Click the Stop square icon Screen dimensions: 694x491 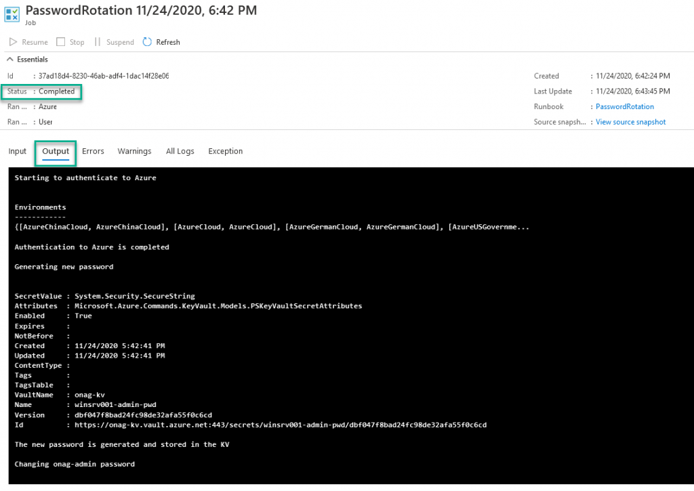60,42
